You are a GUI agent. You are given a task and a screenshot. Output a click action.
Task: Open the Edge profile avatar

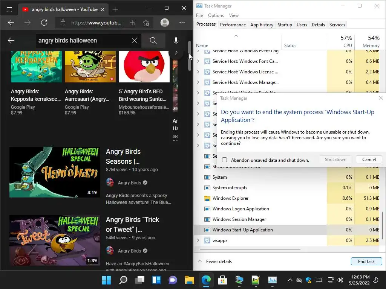[165, 23]
